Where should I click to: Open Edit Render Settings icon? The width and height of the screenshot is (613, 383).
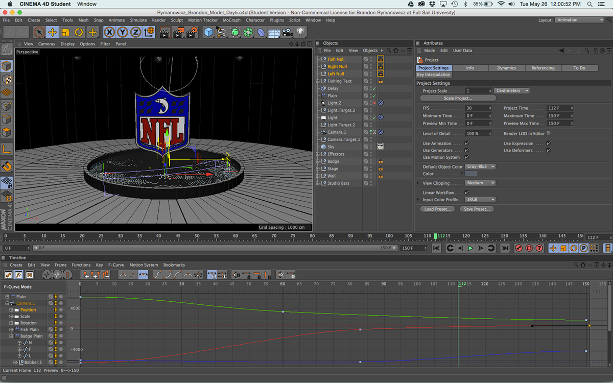[191, 32]
